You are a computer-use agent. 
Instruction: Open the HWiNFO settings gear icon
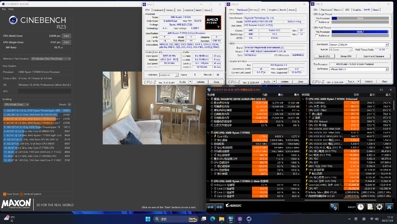379,207
